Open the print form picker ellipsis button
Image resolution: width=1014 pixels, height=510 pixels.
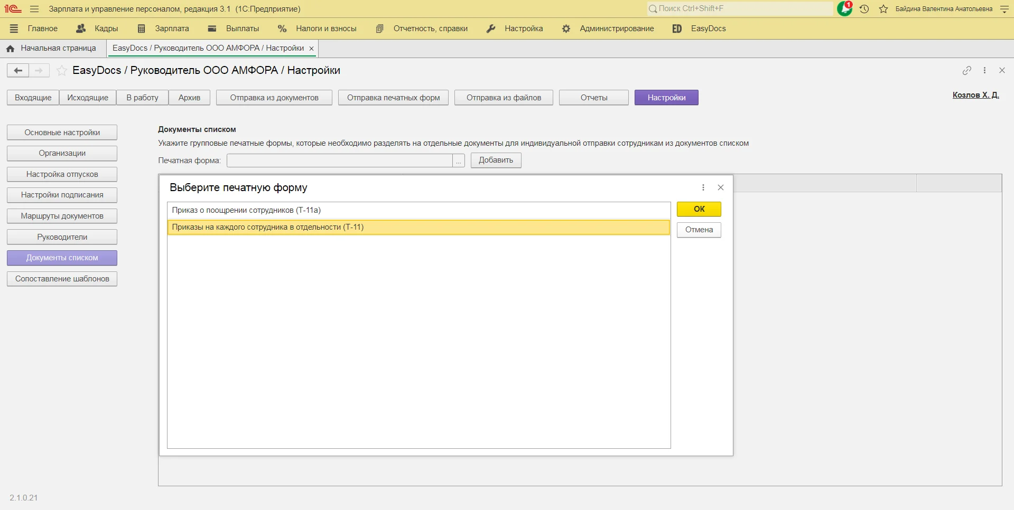pyautogui.click(x=459, y=160)
